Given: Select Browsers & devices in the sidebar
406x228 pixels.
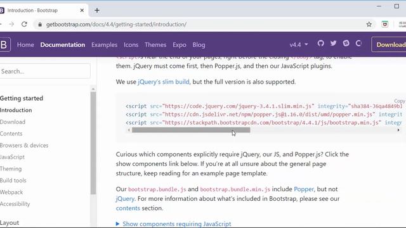Looking at the screenshot, I should pos(24,145).
